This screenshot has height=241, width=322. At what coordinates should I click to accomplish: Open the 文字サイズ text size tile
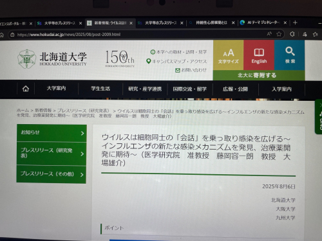click(x=228, y=55)
